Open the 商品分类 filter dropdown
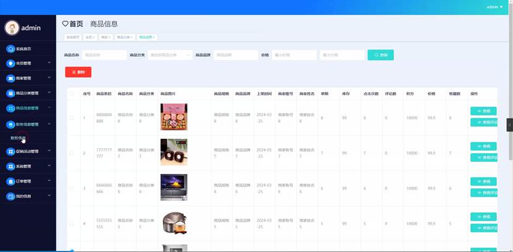513x252 pixels. [170, 55]
